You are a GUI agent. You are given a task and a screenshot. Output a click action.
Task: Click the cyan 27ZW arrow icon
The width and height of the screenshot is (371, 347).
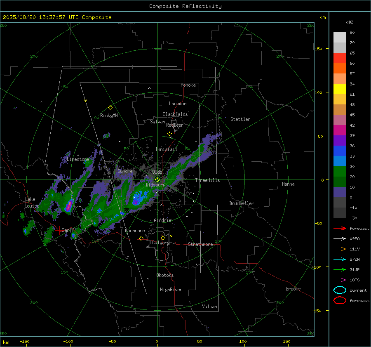(x=340, y=260)
